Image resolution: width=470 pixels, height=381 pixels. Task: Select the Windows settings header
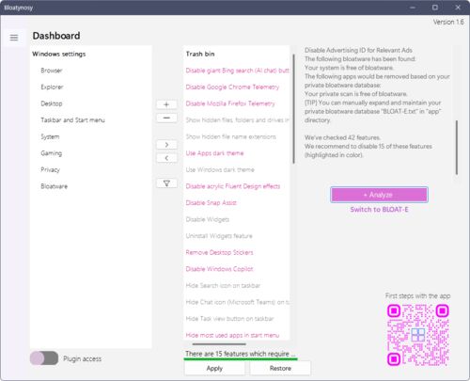coord(59,54)
